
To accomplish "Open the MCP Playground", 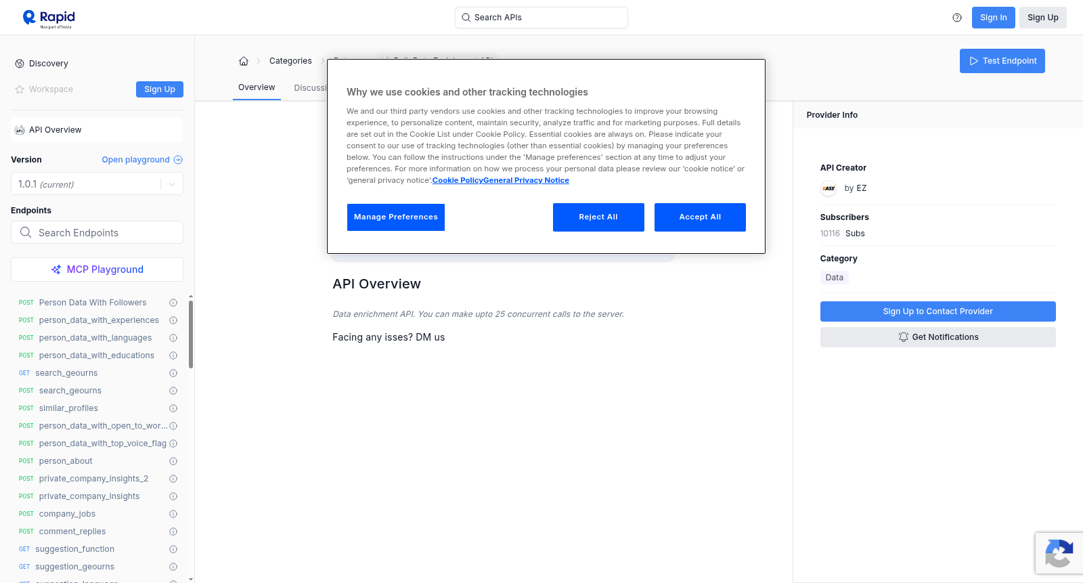I will tap(97, 269).
